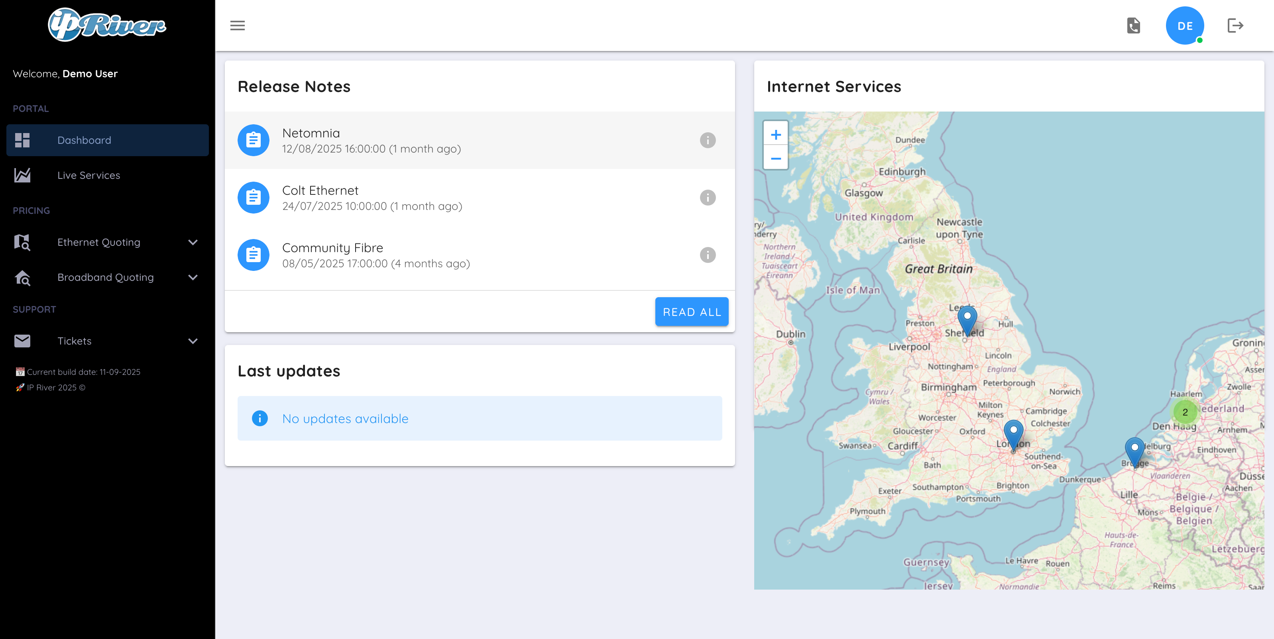
Task: Open the DE user avatar menu
Action: [x=1184, y=26]
